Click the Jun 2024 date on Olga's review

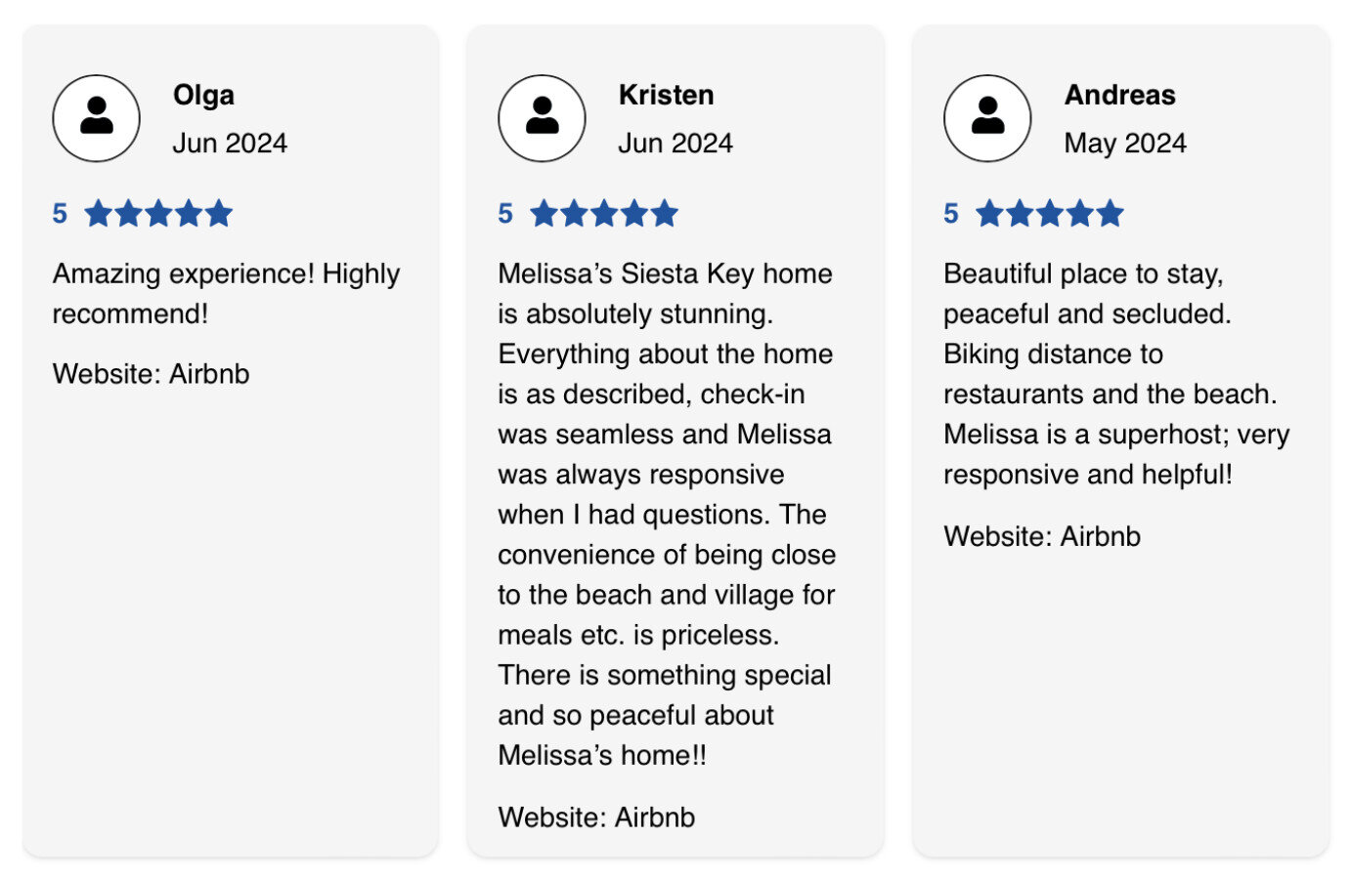(230, 144)
